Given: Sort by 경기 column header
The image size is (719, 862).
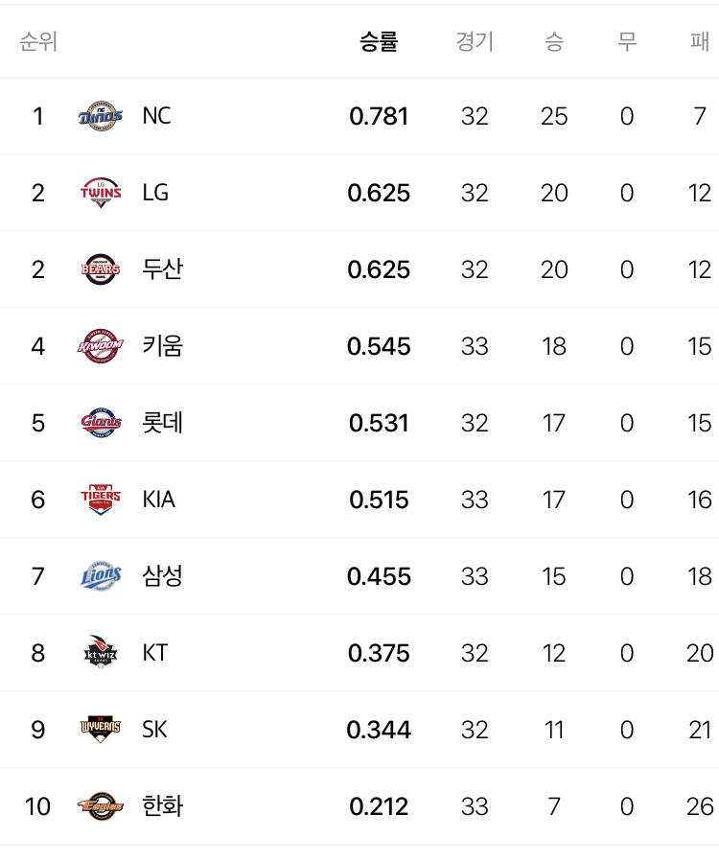Looking at the screenshot, I should [x=475, y=41].
